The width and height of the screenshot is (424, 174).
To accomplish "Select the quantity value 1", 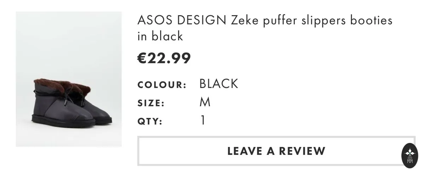I will (x=202, y=121).
